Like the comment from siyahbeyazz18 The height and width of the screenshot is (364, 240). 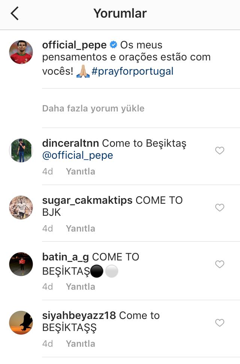pyautogui.click(x=220, y=323)
